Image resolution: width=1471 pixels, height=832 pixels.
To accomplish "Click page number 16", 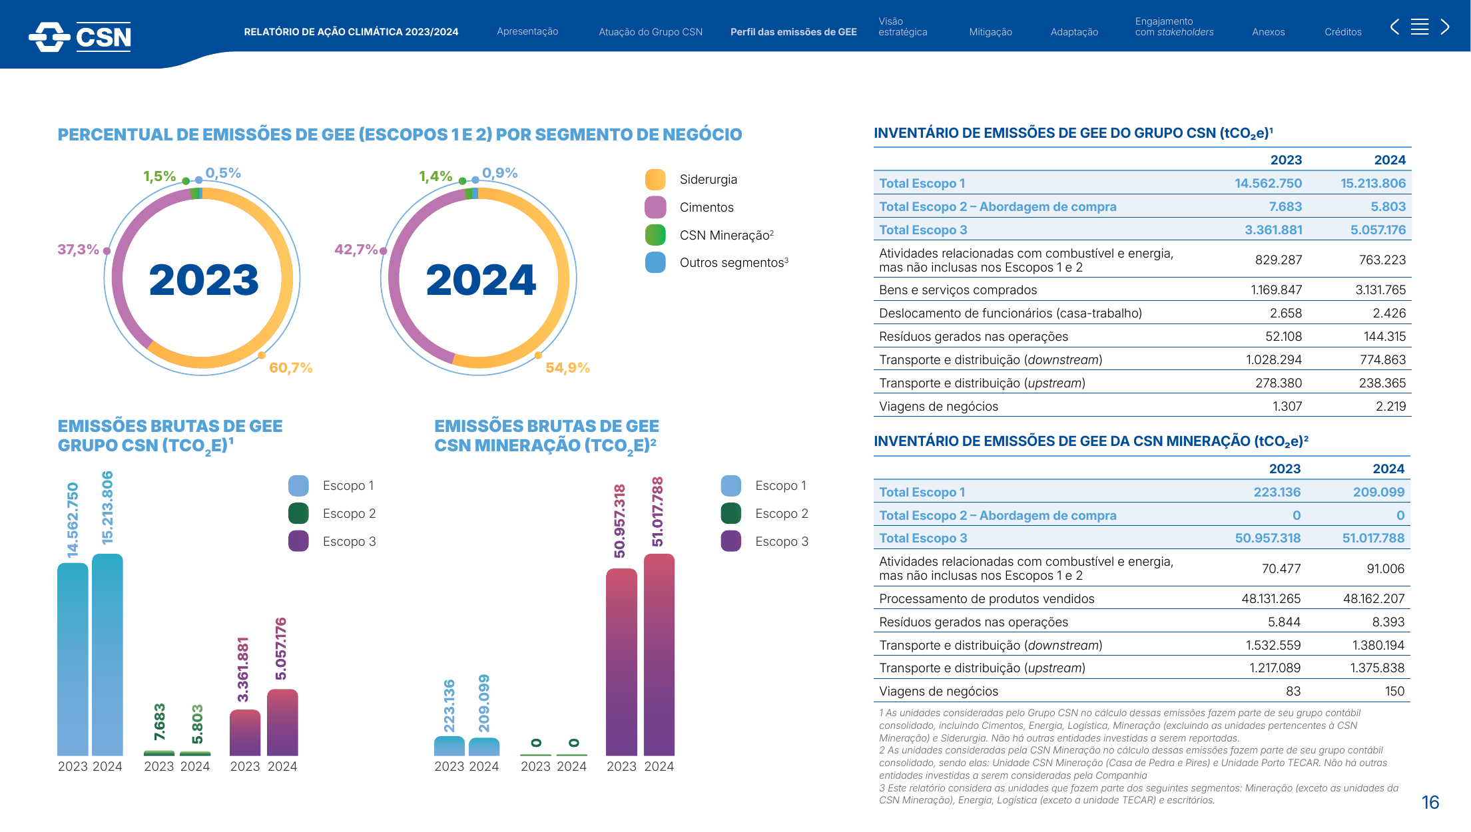I will pyautogui.click(x=1430, y=803).
